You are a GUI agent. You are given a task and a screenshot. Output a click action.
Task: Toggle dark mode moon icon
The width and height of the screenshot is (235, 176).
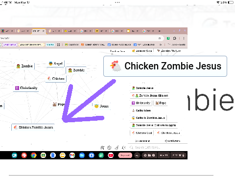[117, 148]
